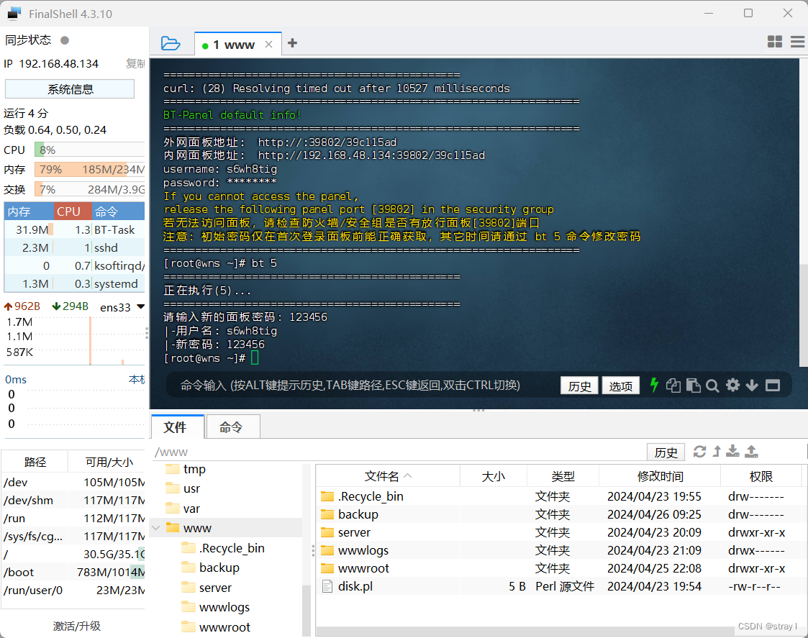Sort by 修改时间 column header
Viewport: 808px width, 638px height.
[x=660, y=476]
